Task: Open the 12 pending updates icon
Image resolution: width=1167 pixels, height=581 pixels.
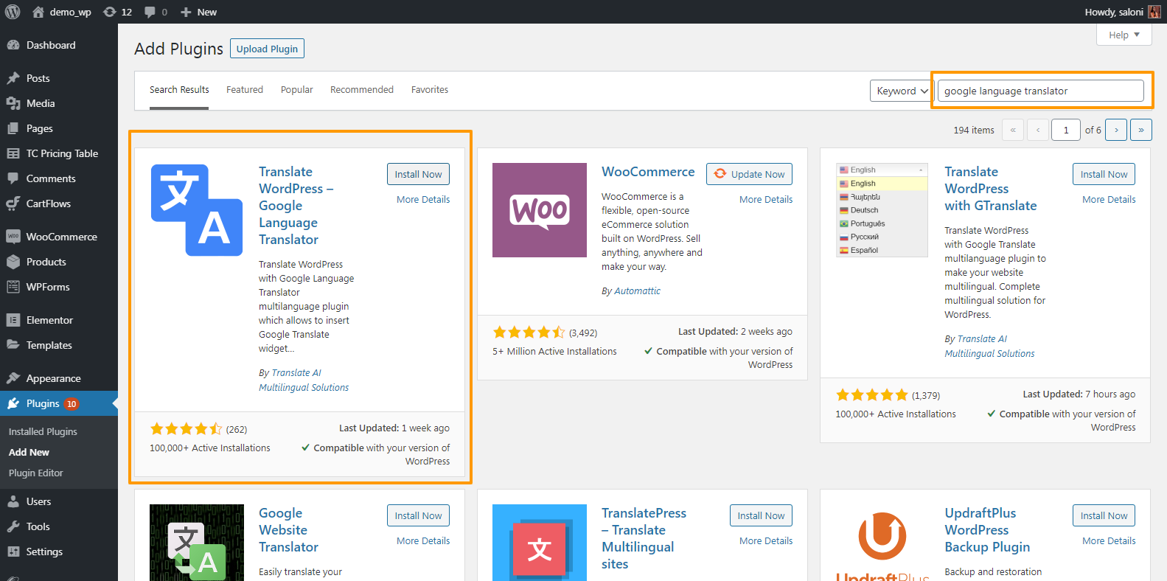Action: tap(118, 12)
